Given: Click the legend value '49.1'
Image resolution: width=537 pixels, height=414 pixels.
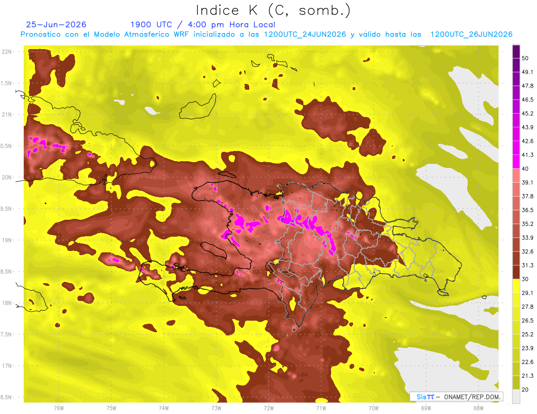Looking at the screenshot, I should (x=527, y=72).
